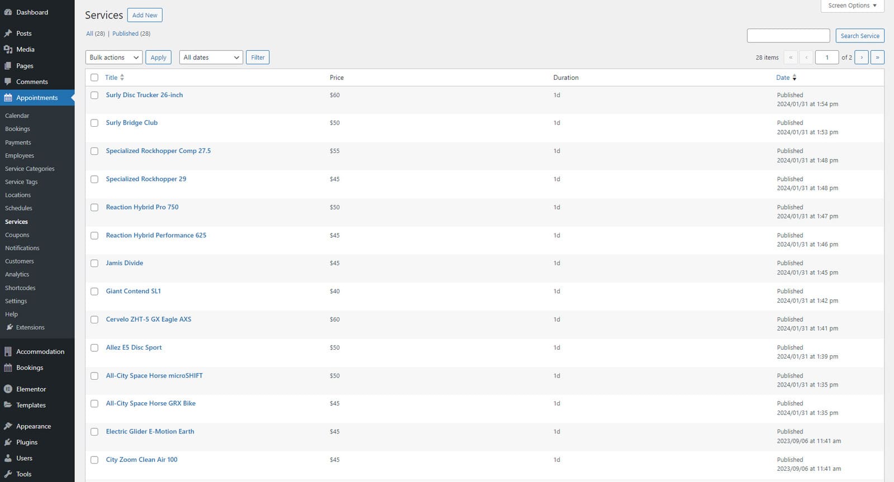
Task: Click the Appearance paintbrush icon
Action: tap(8, 426)
